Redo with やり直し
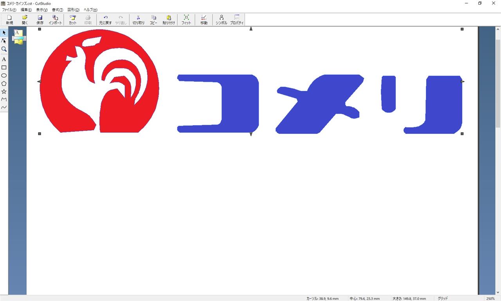The image size is (501, 301). click(121, 20)
